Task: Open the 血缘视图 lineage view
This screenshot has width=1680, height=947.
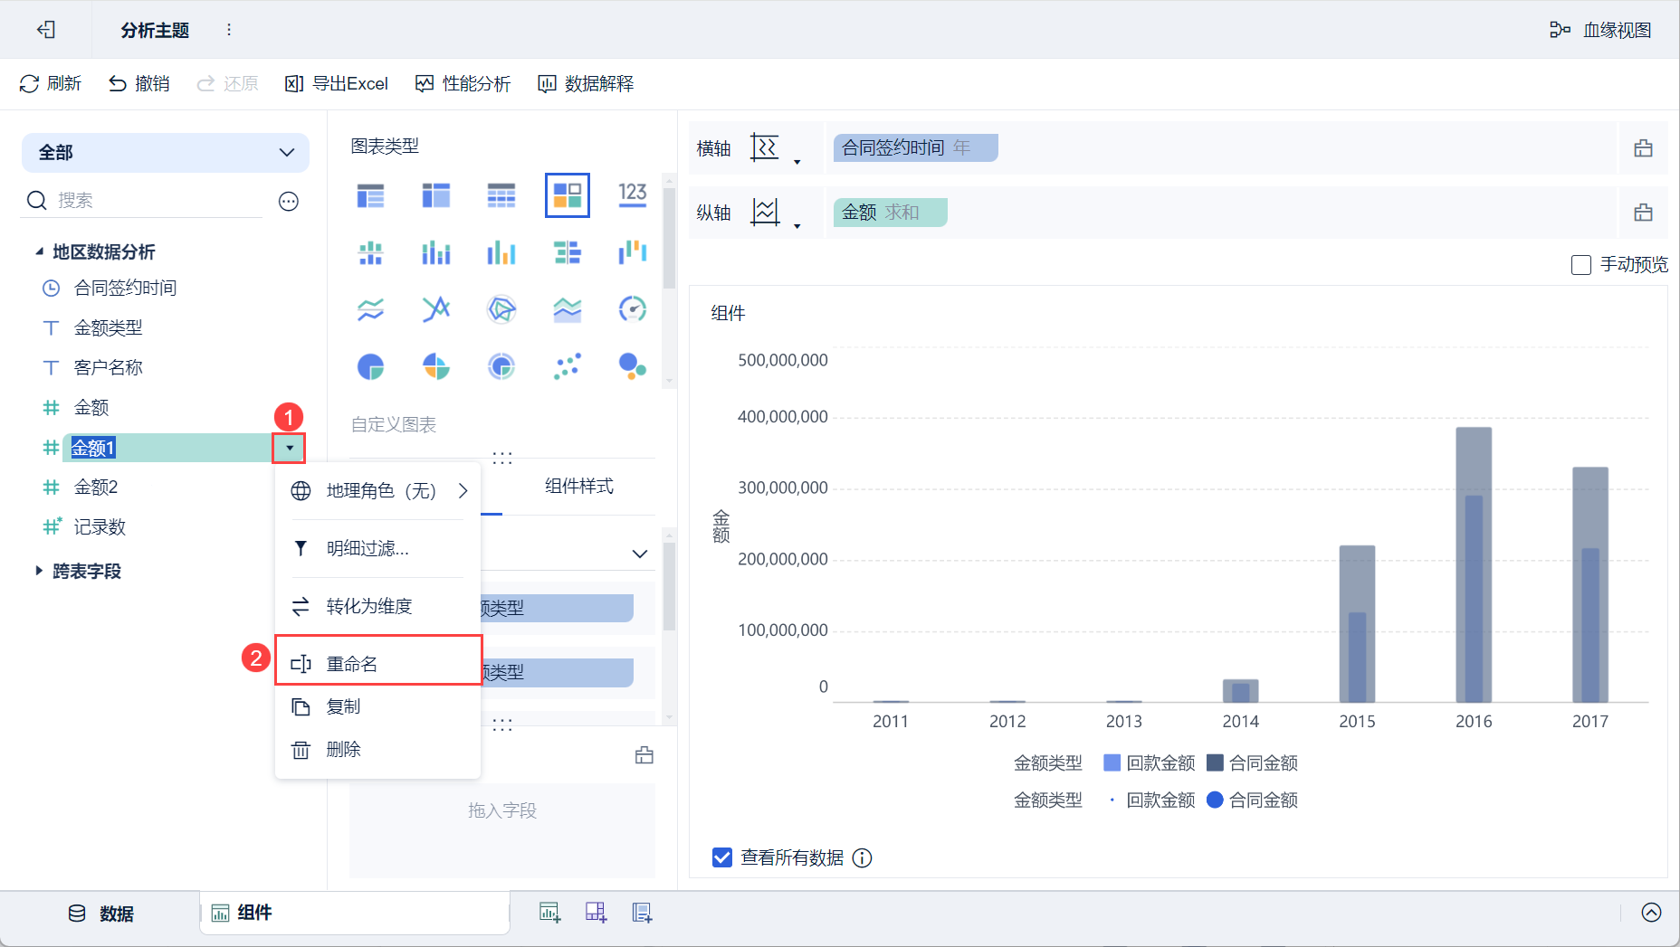Action: (1600, 30)
